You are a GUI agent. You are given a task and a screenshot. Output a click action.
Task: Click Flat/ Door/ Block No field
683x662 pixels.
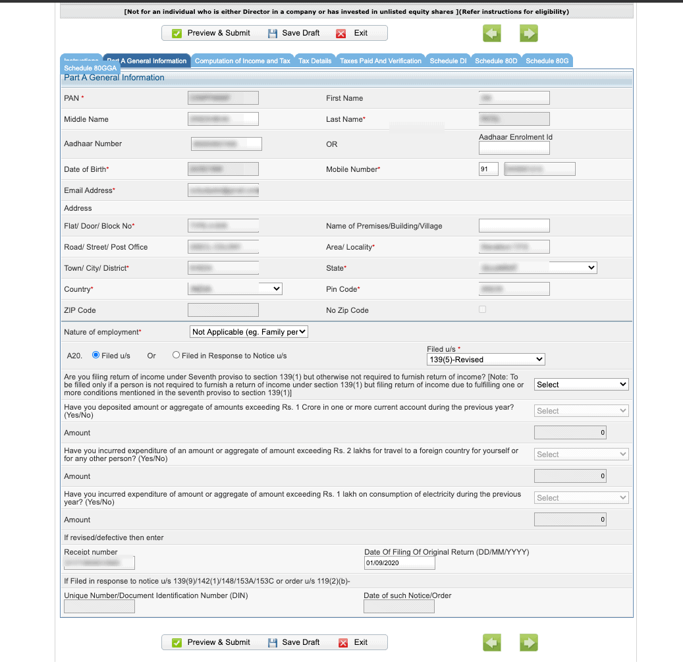coord(223,225)
